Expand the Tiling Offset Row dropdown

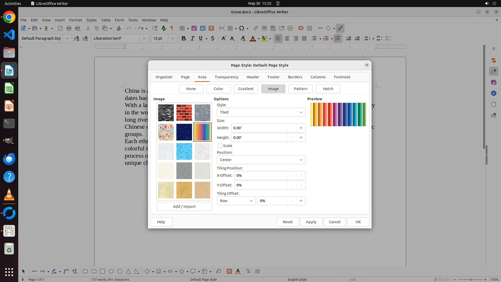tap(236, 201)
